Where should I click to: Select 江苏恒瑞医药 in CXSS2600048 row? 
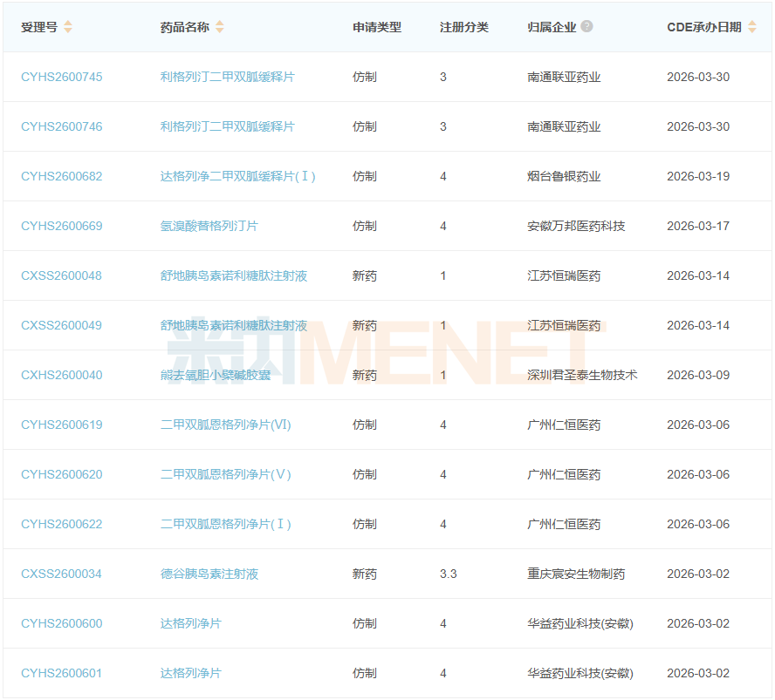tap(564, 276)
